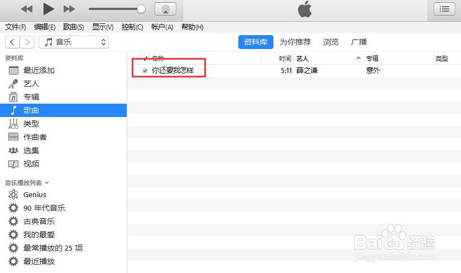Screen dimensions: 461x273
Task: Open the 文件(F) menu
Action: [15, 27]
